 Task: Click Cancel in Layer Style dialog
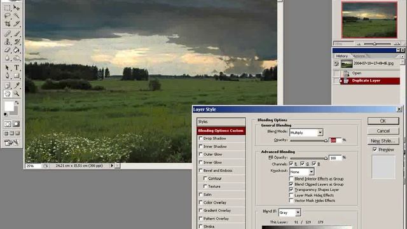tap(383, 131)
